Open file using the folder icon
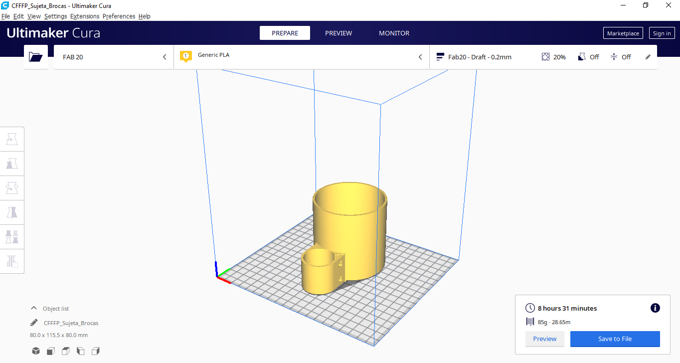The width and height of the screenshot is (680, 363). pyautogui.click(x=36, y=57)
